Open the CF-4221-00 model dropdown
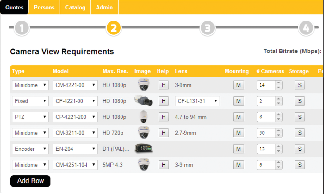324x194 pixels. point(75,101)
